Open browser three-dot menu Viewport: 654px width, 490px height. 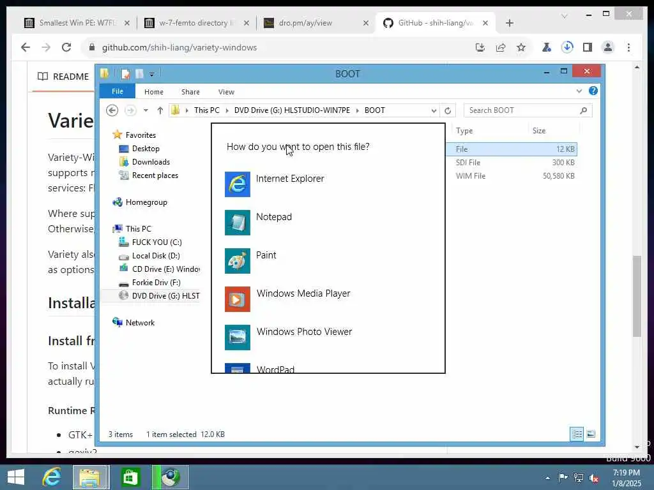(628, 47)
